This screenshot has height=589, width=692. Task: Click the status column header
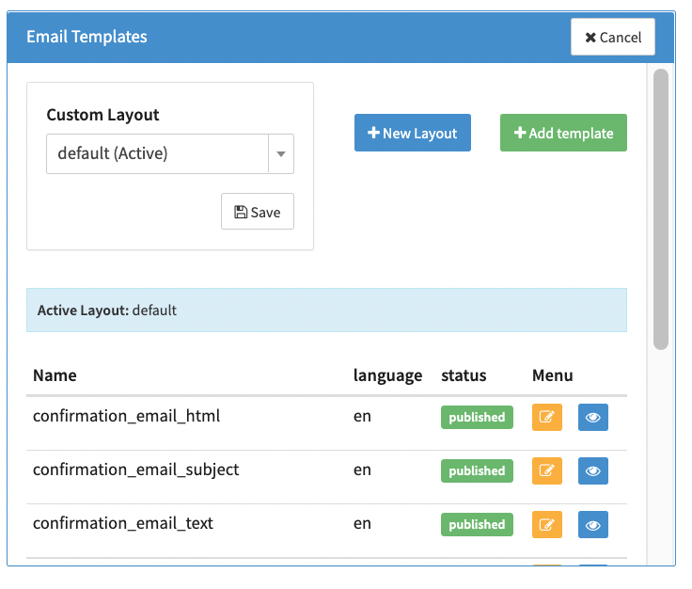(464, 375)
